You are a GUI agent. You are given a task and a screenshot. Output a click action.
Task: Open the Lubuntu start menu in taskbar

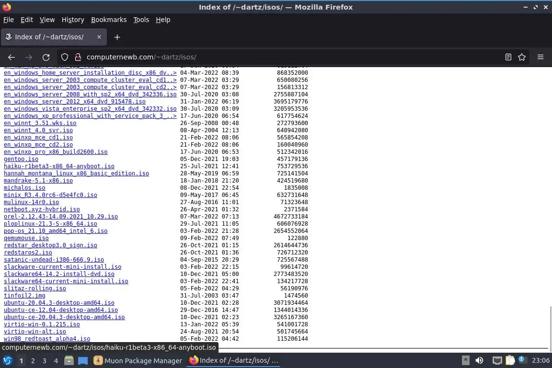pos(7,361)
